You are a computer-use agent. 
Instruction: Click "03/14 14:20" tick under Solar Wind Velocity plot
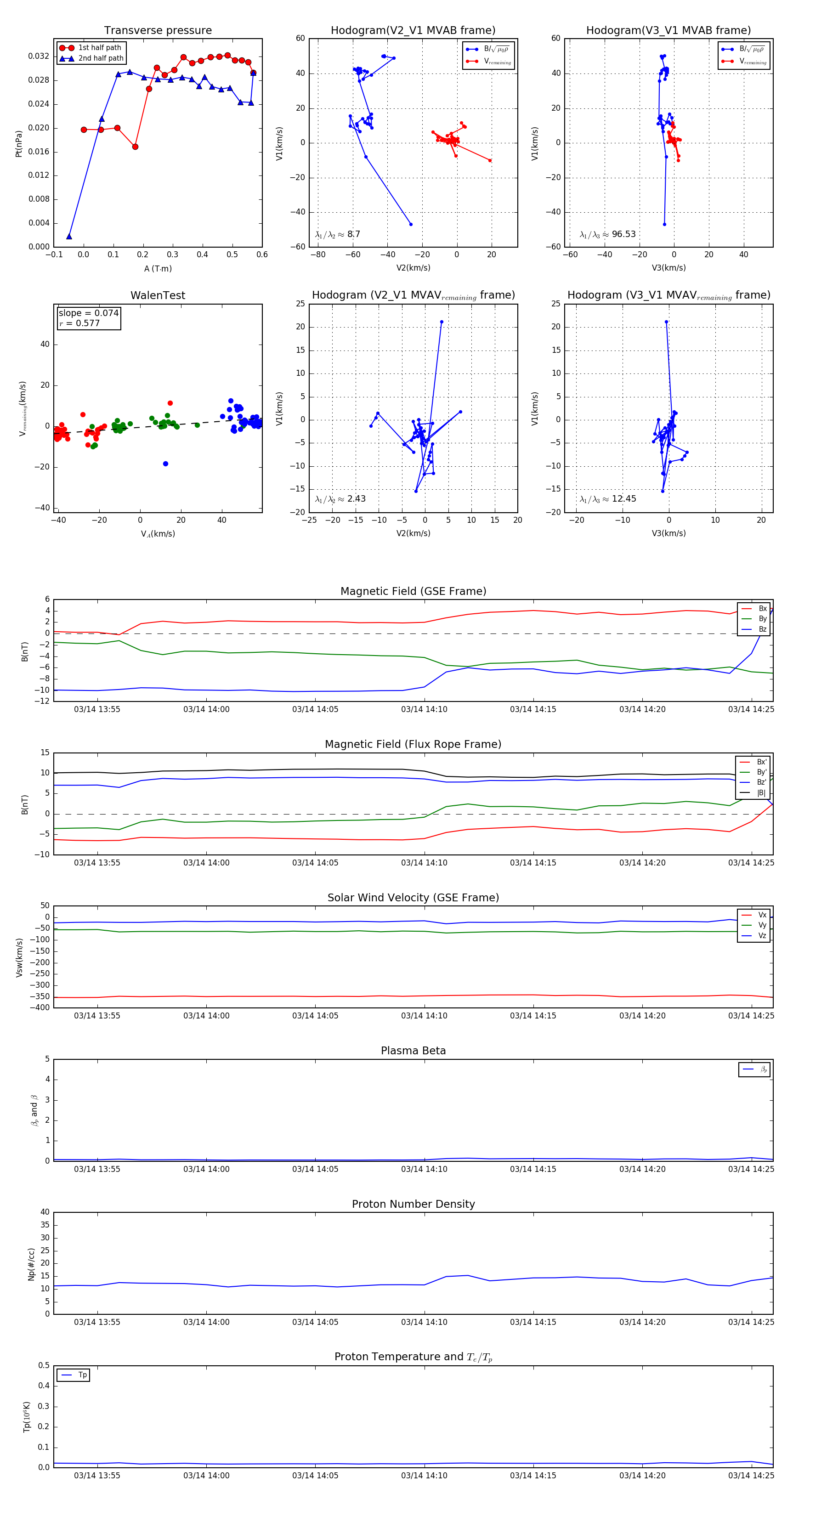tap(642, 1016)
